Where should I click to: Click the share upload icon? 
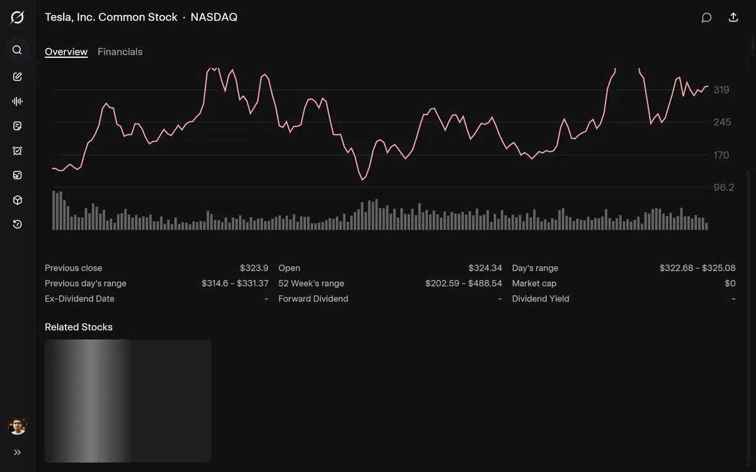733,18
